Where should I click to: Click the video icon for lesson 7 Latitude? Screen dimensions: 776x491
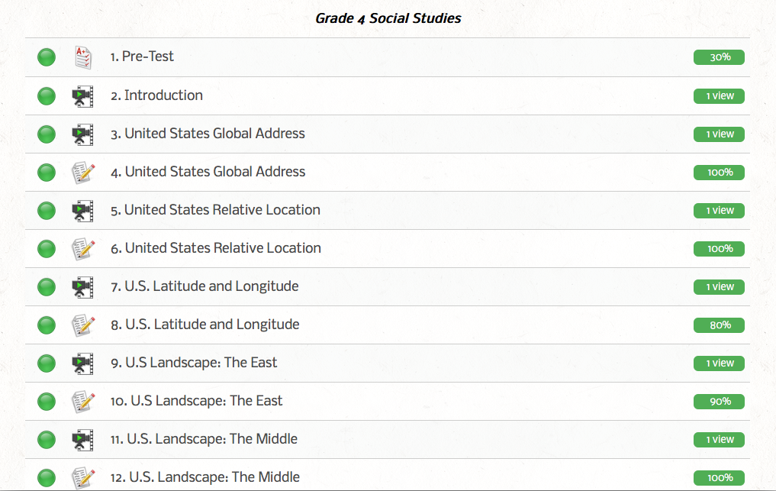coord(82,287)
